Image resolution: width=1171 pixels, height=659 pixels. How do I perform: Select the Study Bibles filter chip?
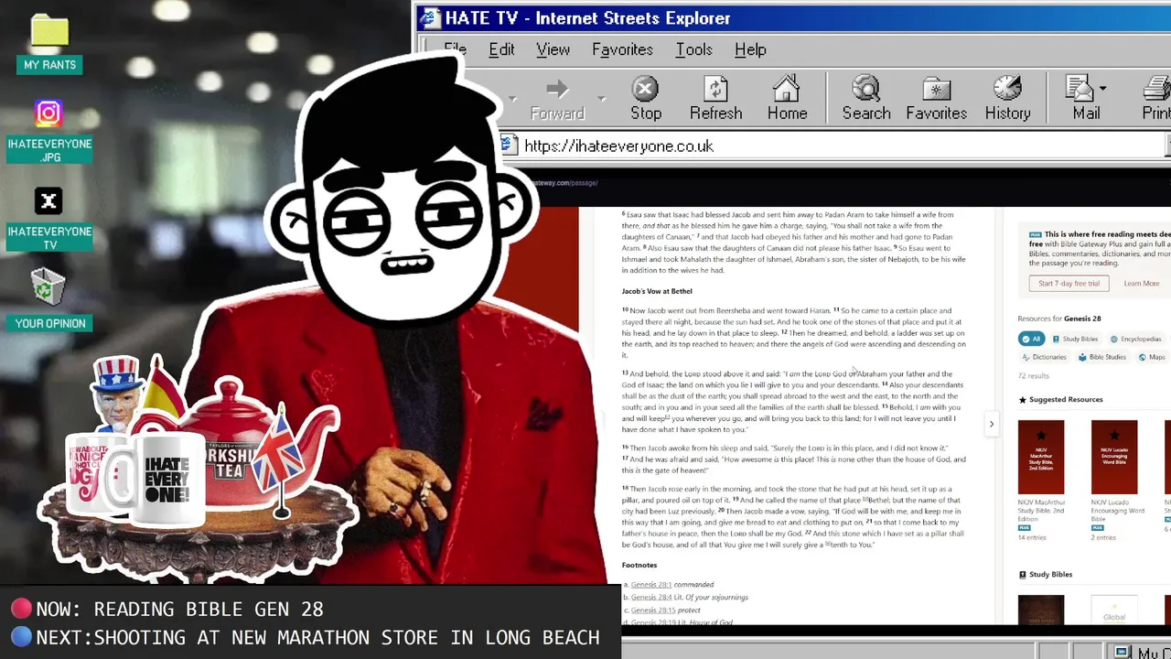(1075, 339)
